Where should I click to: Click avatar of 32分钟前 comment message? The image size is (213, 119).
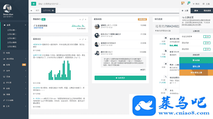tap(97, 53)
